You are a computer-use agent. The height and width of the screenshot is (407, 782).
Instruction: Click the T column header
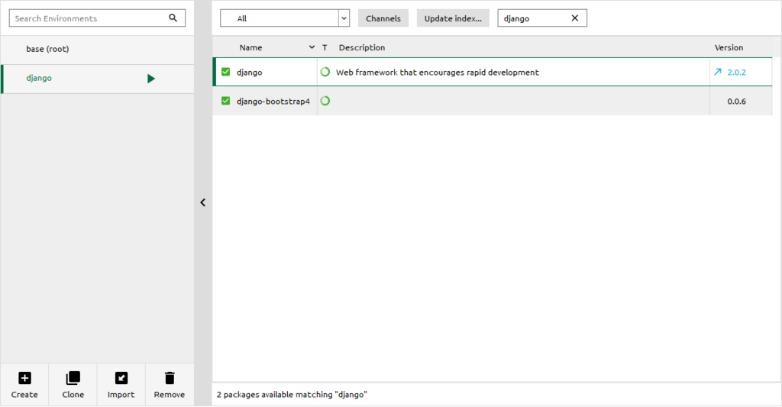pyautogui.click(x=325, y=47)
